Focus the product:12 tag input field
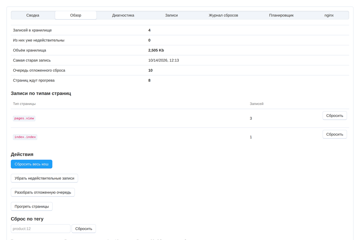The height and width of the screenshot is (240, 360). point(40,229)
